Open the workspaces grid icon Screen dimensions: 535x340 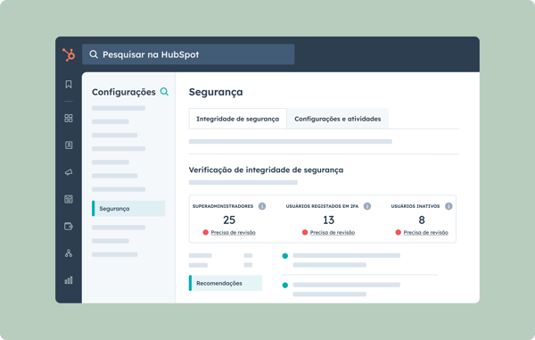(69, 118)
